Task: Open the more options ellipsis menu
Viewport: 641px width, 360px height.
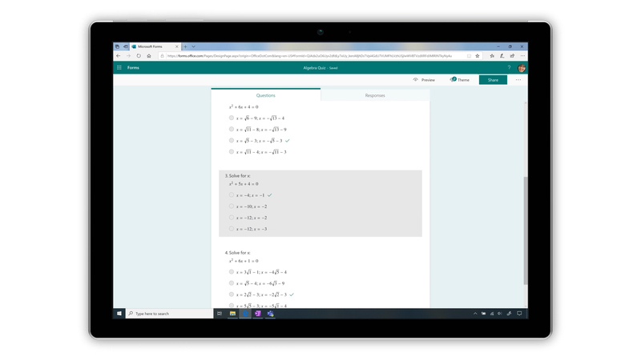Action: 518,80
